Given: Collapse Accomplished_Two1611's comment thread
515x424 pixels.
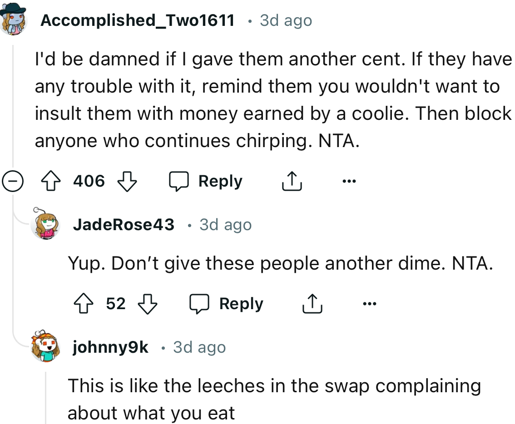Looking at the screenshot, I should [14, 182].
